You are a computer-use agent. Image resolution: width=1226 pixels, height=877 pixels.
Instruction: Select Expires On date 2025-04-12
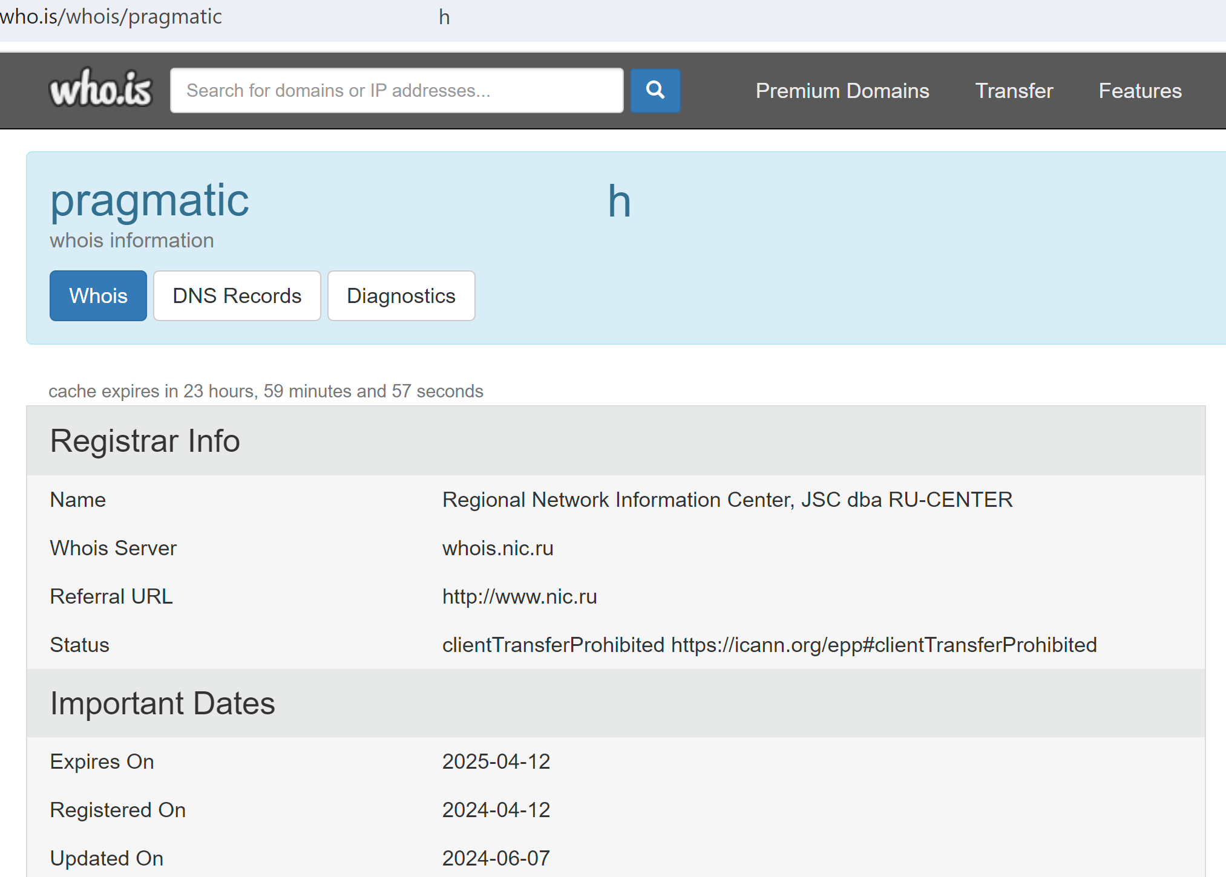tap(496, 761)
